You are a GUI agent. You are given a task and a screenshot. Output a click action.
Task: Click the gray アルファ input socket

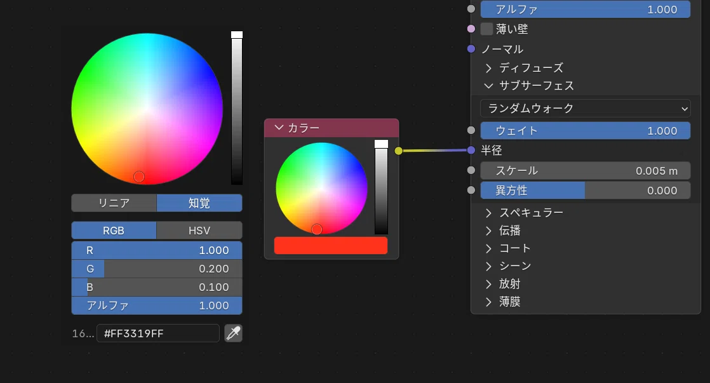coord(471,9)
